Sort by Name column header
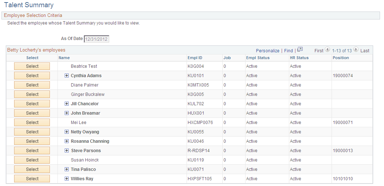 (64, 58)
